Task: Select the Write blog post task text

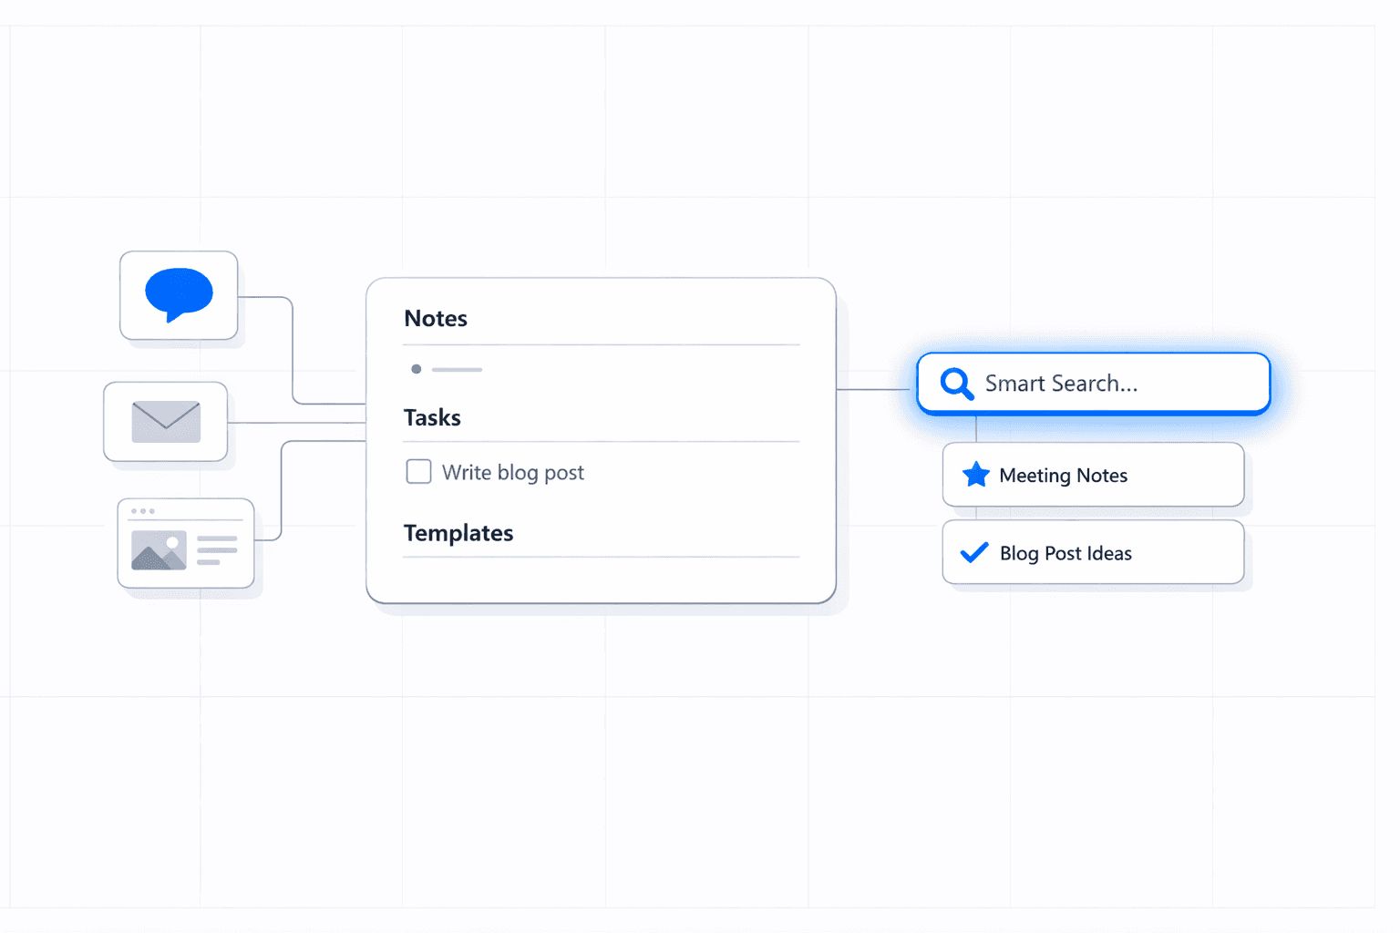Action: tap(513, 473)
